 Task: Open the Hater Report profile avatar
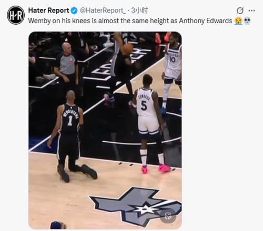tap(16, 15)
